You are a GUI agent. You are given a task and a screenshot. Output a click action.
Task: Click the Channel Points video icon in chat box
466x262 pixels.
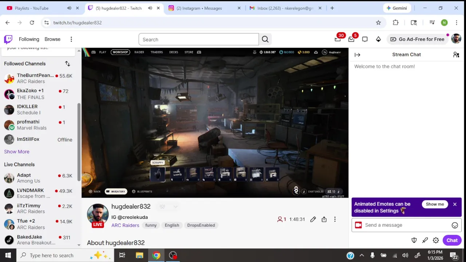coord(358,225)
